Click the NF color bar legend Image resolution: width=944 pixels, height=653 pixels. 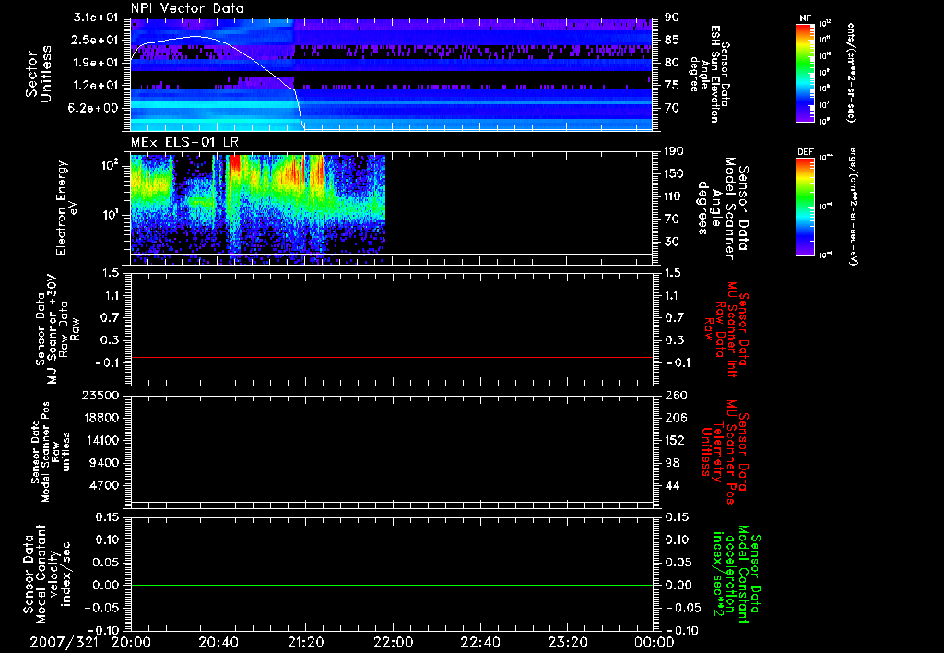point(805,73)
